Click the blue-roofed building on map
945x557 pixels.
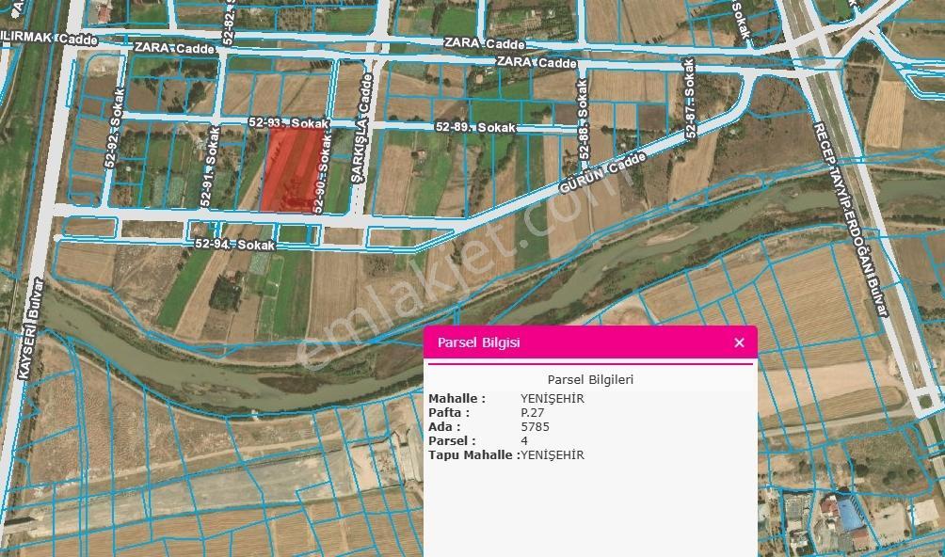click(x=850, y=514)
